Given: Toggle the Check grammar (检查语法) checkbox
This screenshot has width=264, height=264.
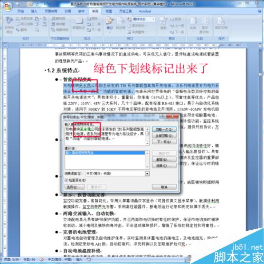Looking at the screenshot, I should [x=67, y=180].
